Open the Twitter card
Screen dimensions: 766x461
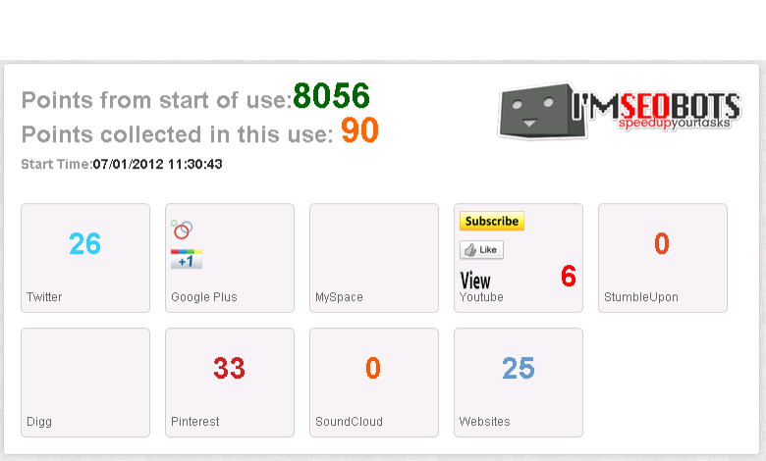[85, 258]
